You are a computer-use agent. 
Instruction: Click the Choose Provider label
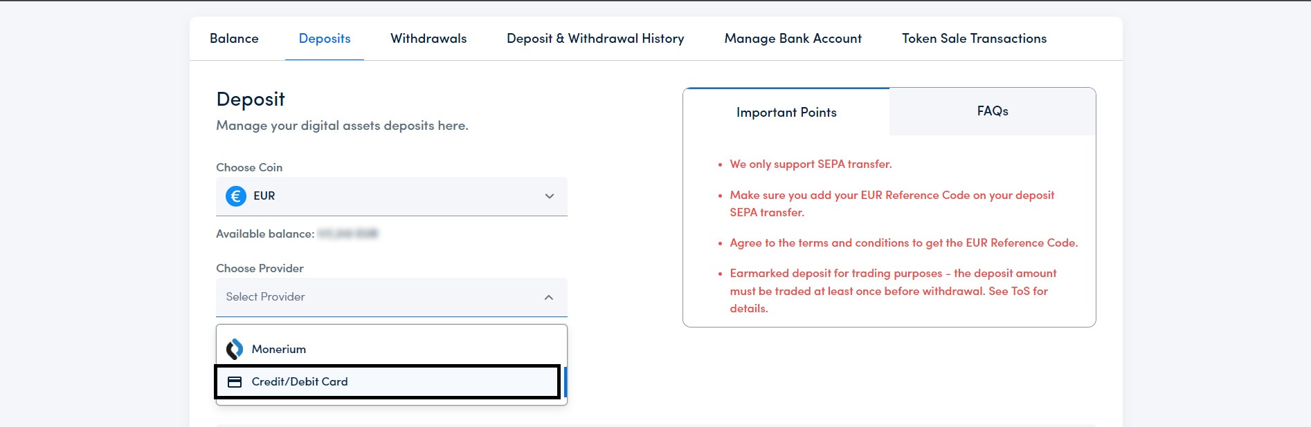260,268
